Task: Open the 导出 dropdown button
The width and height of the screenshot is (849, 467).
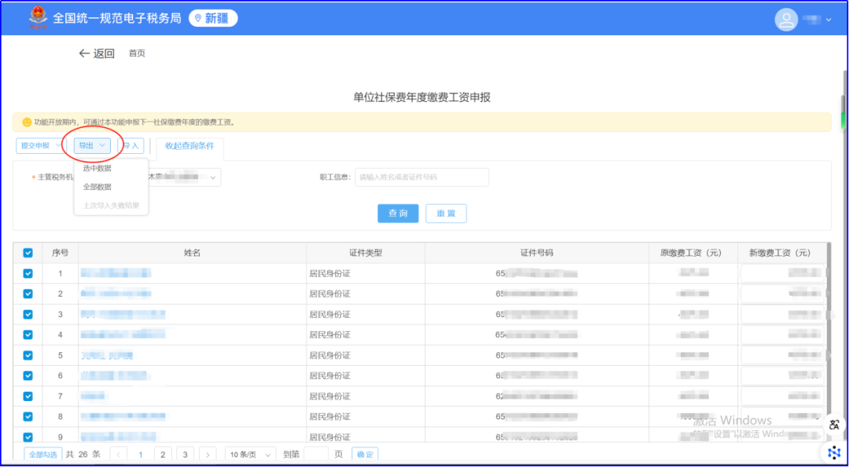Action: pyautogui.click(x=92, y=145)
